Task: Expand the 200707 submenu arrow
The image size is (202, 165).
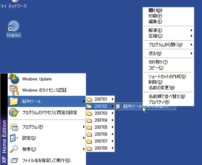Action: pos(113,141)
